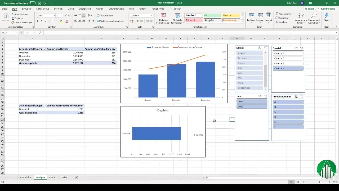Open pivot filter on Zeilenbeschriftungen in B3
The height and width of the screenshot is (191, 339).
pyautogui.click(x=44, y=49)
